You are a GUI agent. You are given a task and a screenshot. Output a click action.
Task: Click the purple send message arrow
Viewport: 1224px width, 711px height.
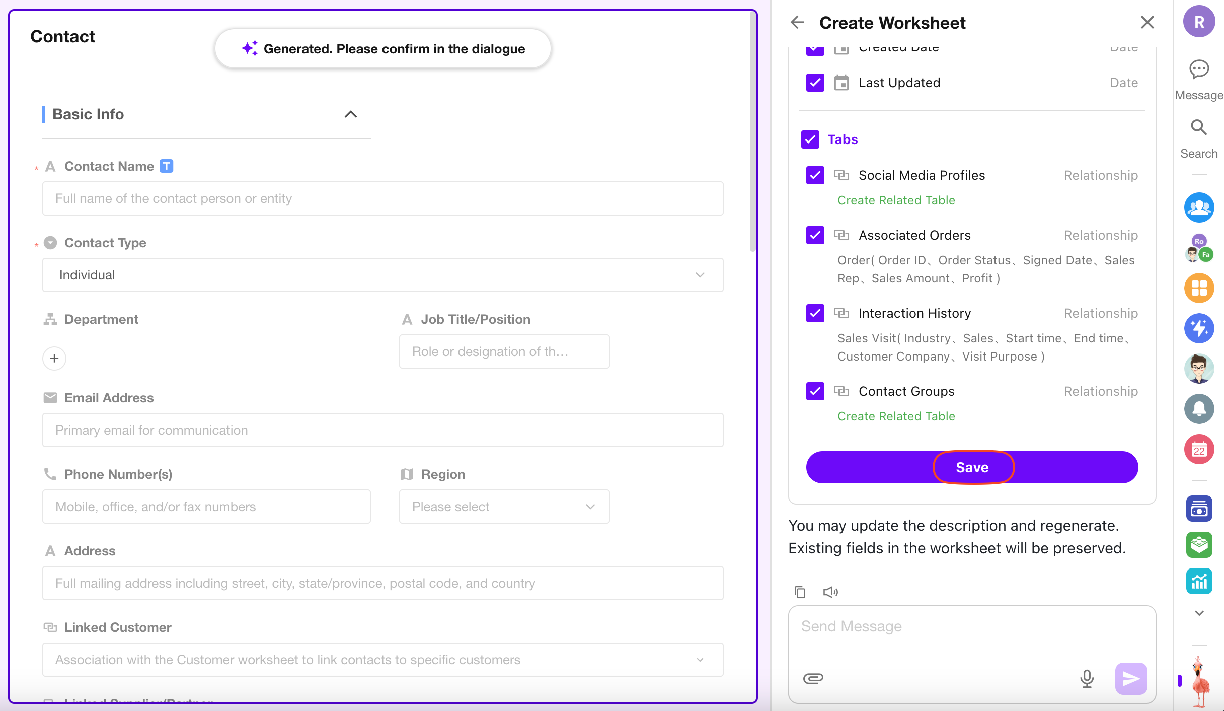tap(1130, 678)
